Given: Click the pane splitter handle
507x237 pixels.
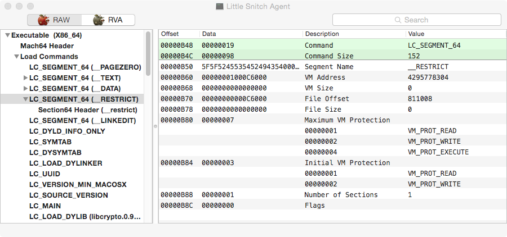Looking at the screenshot, I should coord(155,126).
